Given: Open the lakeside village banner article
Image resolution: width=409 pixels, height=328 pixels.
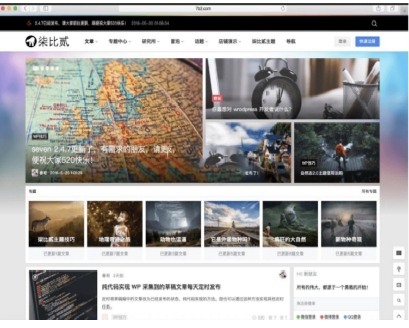Looking at the screenshot, I should point(248,153).
